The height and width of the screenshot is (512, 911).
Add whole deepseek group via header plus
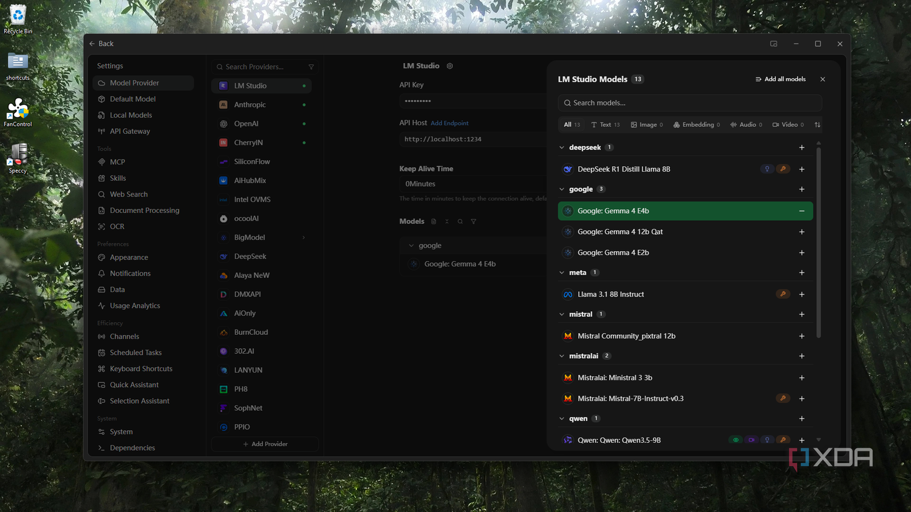click(x=802, y=147)
